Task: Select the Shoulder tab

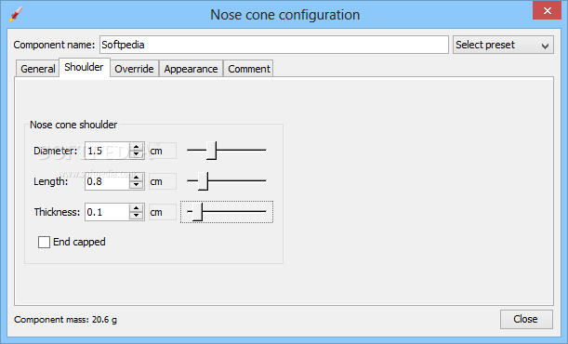Action: click(84, 67)
